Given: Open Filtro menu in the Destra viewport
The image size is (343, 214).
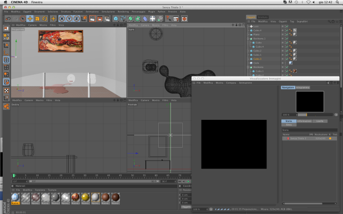Looking at the screenshot, I should click(49, 100).
